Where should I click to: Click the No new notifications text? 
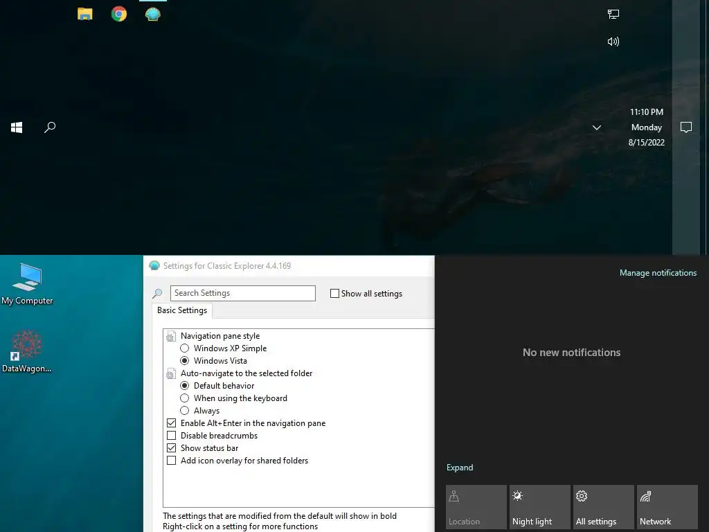(571, 353)
